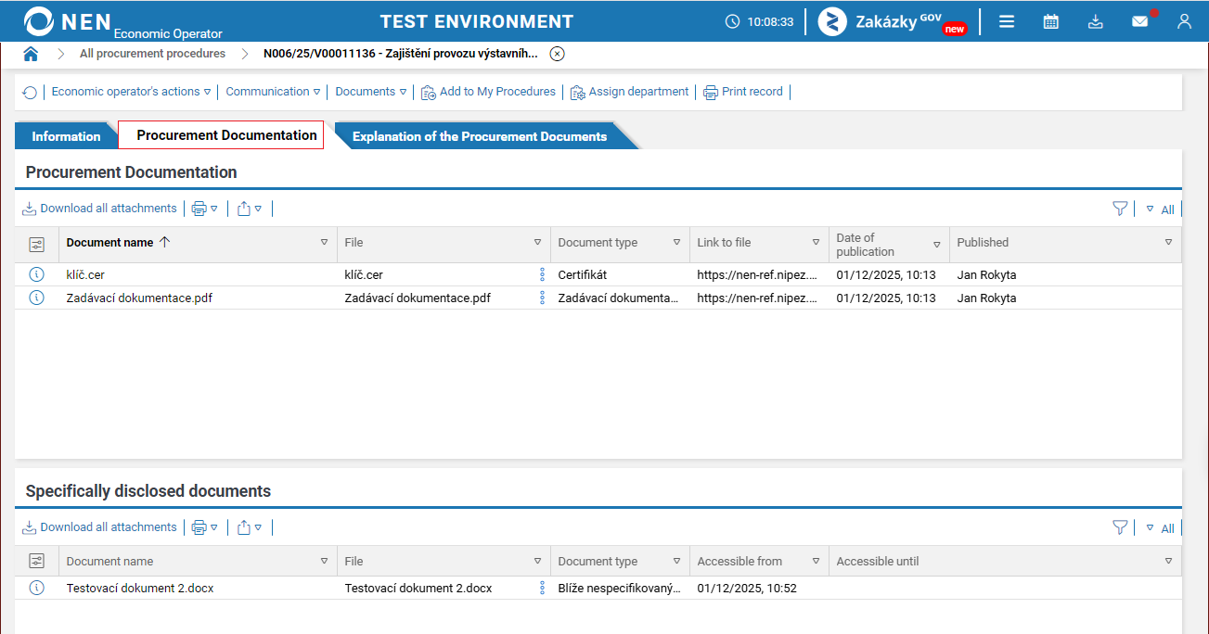Screen dimensions: 1209x634
Task: Open three-dot menu for Testovací dokument 2.docx
Action: (542, 588)
